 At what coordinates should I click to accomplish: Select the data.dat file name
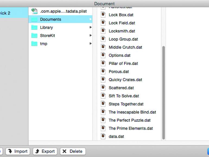[116, 136]
